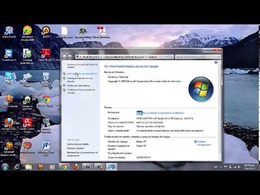Click the Firefox icon in the taskbar
The width and height of the screenshot is (260, 195).
(x=76, y=167)
